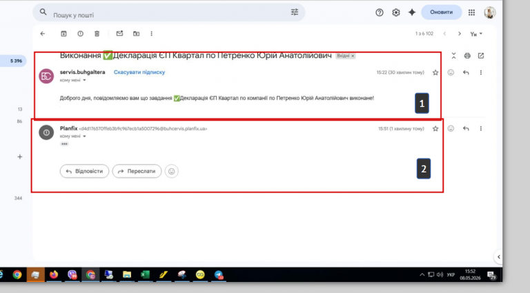The width and height of the screenshot is (530, 293).
Task: Open the toolbar's three-dot More menu
Action: [x=151, y=33]
